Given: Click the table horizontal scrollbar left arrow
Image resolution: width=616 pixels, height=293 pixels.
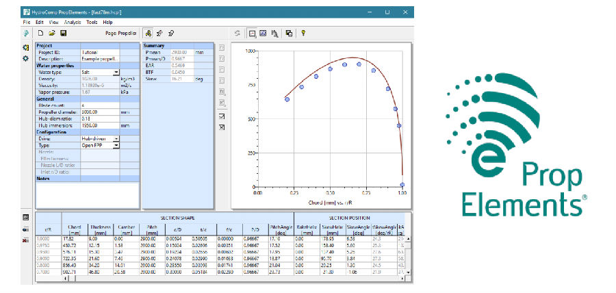Looking at the screenshot, I should [66, 278].
